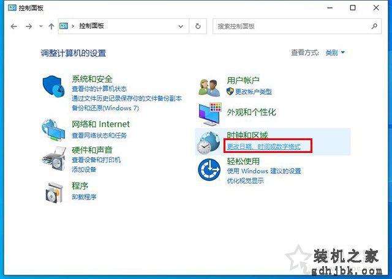This screenshot has height=279, width=392.
Task: Open the Clock and Region globe-clock icon
Action: [208, 143]
